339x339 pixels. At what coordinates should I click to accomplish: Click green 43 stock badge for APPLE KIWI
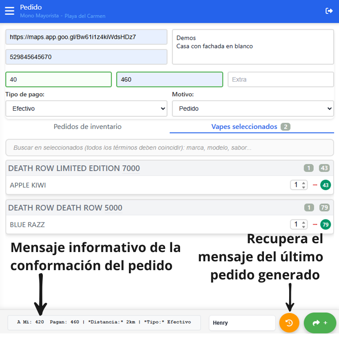326,185
